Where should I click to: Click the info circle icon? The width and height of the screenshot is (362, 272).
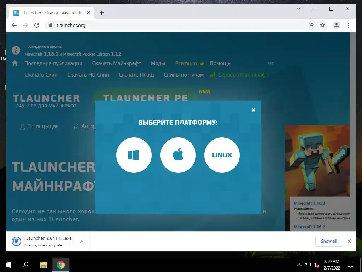click(16, 50)
